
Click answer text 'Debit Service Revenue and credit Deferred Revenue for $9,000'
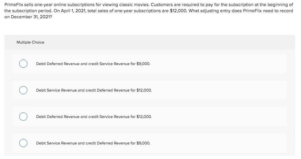93,143
